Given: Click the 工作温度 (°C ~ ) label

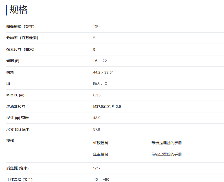Looking at the screenshot, I should coord(20,179).
